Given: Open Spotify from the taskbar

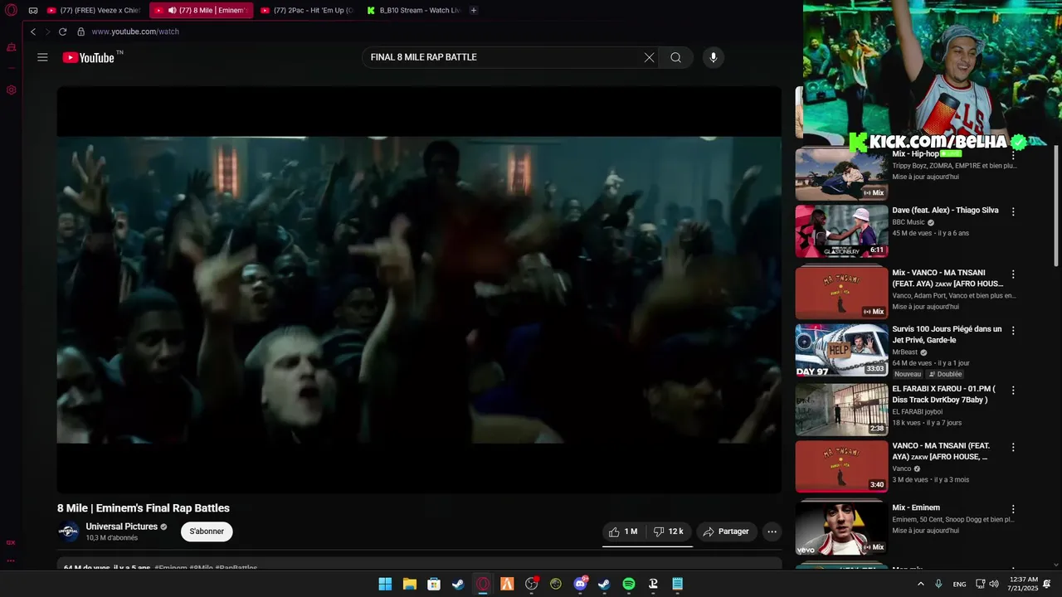Looking at the screenshot, I should 629,584.
